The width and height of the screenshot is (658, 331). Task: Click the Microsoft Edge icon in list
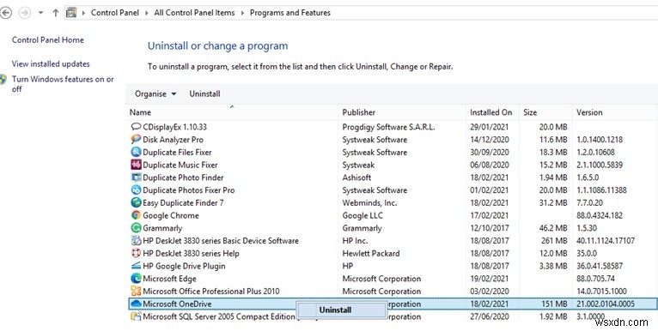tap(136, 278)
